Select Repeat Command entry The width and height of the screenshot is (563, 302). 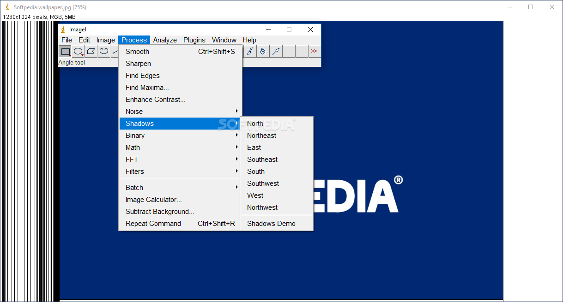(180, 224)
